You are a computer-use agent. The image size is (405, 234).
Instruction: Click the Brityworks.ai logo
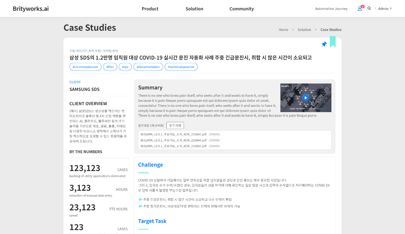tap(31, 9)
